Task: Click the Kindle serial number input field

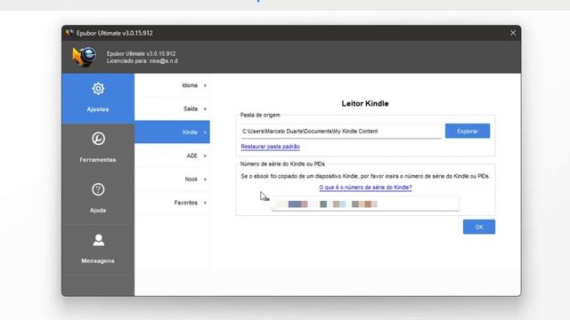Action: point(365,204)
